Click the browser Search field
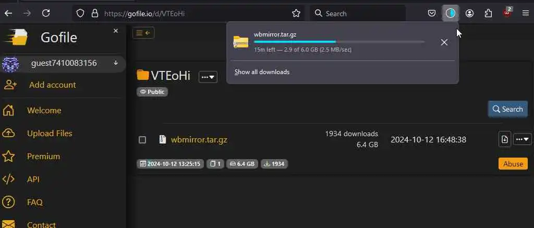The image size is (534, 228). [358, 13]
